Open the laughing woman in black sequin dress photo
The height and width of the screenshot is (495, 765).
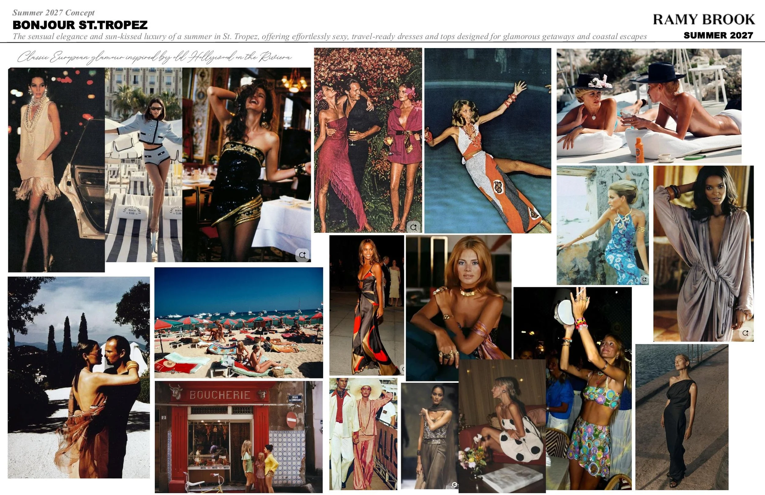pos(247,165)
